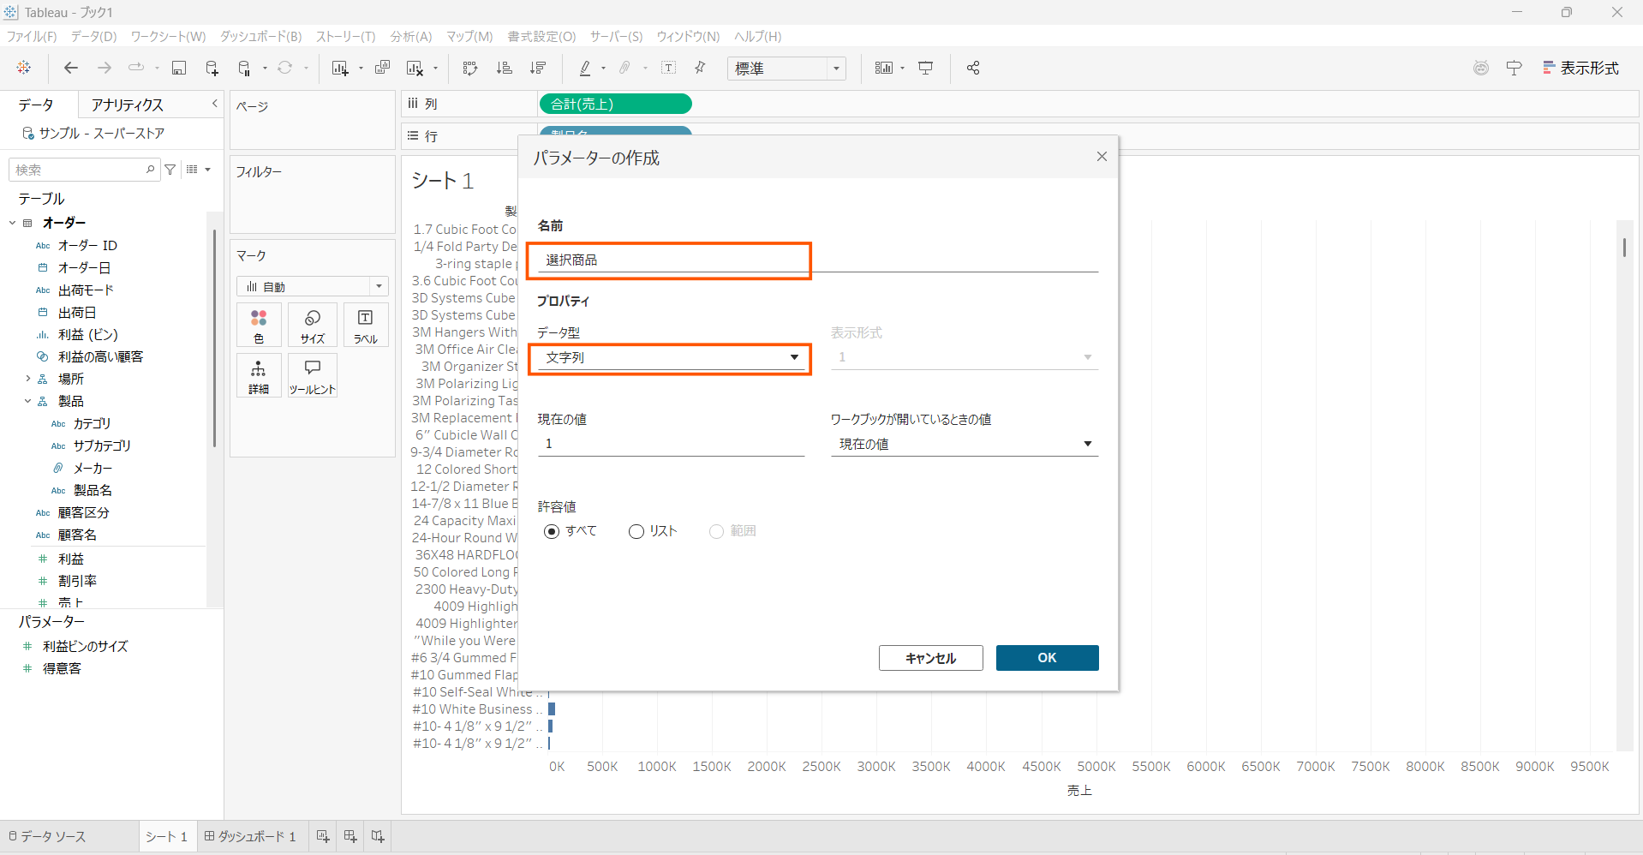
Task: Open the 表示形式 (Show Me) panel
Action: 1580,69
